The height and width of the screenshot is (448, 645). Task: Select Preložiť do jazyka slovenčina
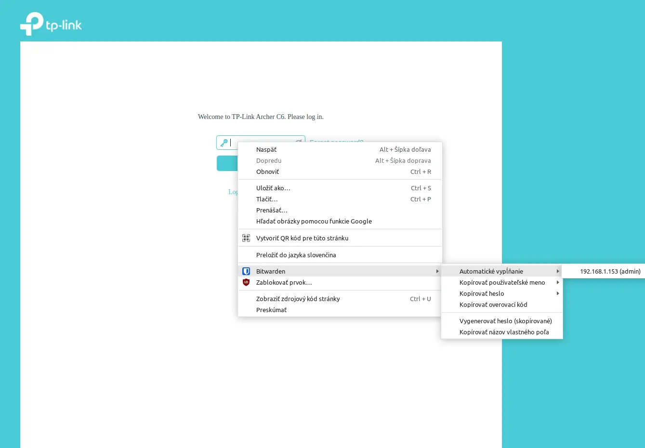point(340,255)
